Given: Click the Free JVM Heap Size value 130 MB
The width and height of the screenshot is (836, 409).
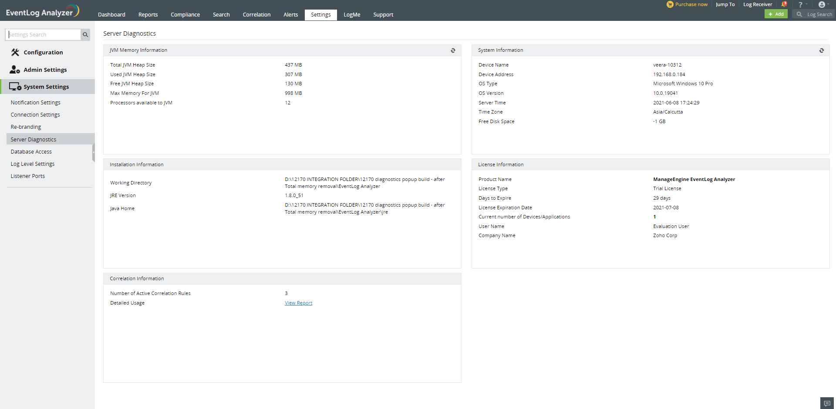Looking at the screenshot, I should (293, 84).
